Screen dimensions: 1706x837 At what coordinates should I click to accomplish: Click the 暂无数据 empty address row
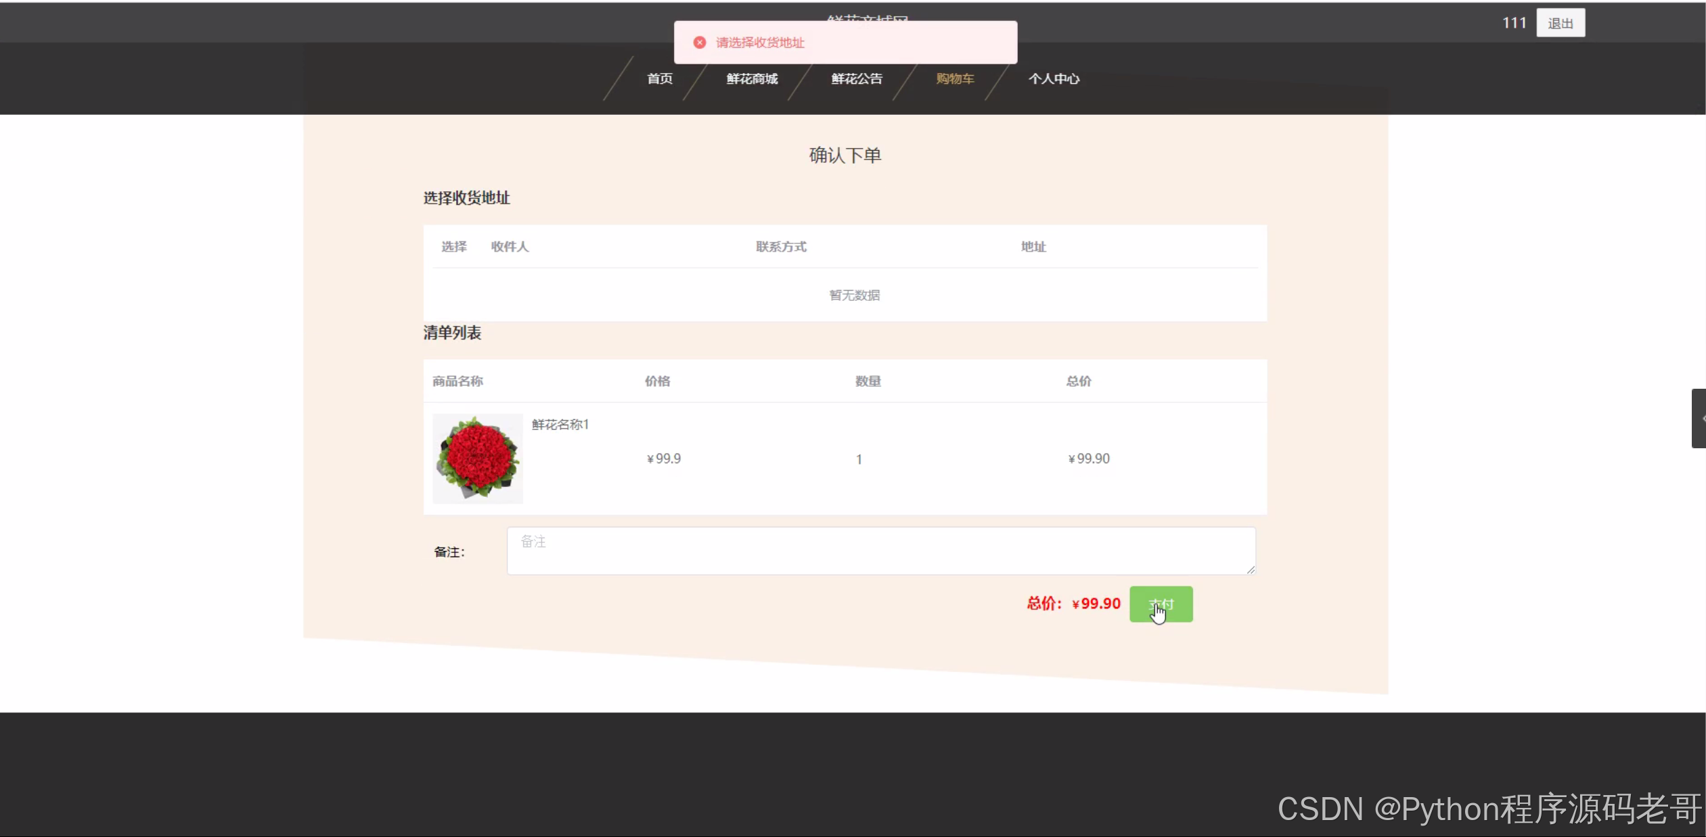(x=854, y=295)
